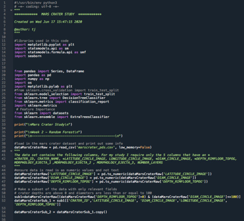244x221 pixels.
Task: Click gutter line number 12
Action: (4, 44)
